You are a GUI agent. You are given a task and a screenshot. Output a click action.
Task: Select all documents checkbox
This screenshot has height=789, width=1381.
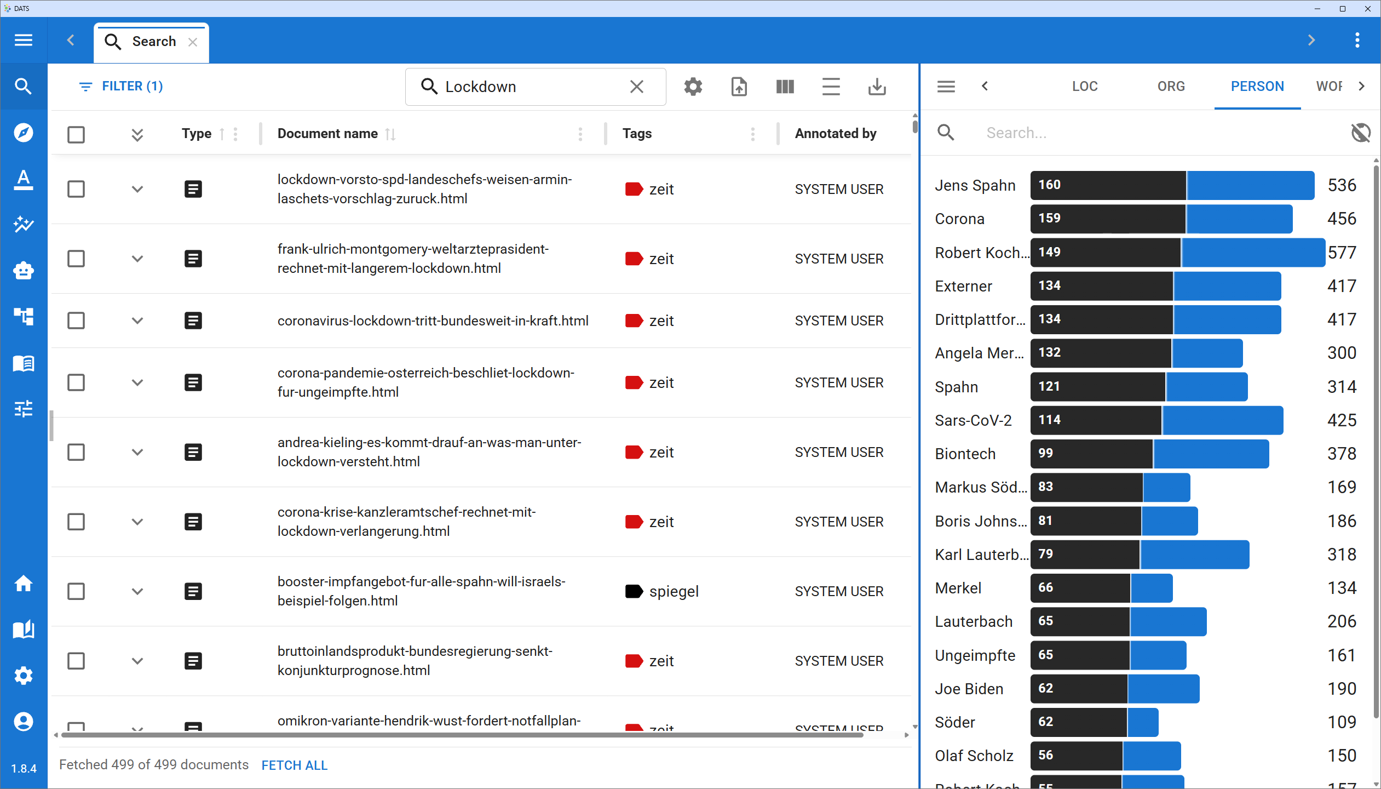click(76, 134)
